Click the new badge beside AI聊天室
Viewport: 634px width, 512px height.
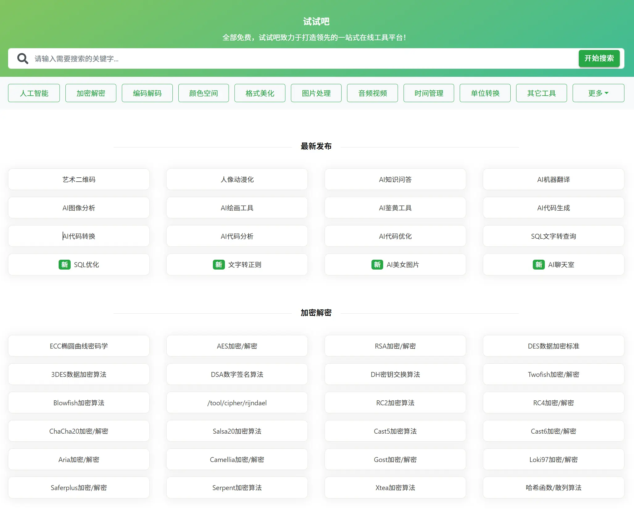[x=538, y=265]
